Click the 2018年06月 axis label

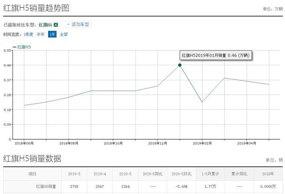point(24,143)
